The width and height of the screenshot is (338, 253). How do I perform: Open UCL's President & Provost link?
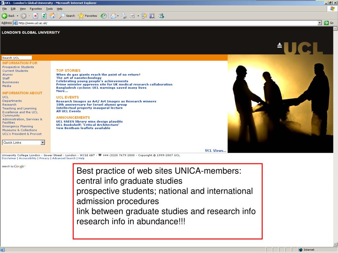[x=22, y=134]
